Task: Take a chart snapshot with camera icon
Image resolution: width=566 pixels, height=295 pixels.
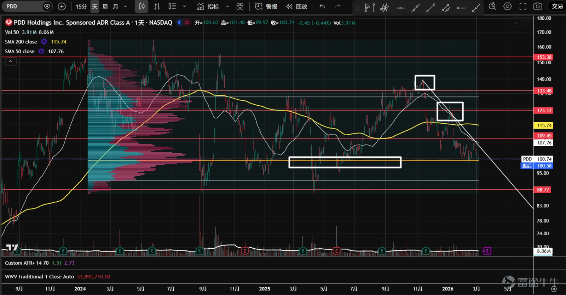Action: 538,6
